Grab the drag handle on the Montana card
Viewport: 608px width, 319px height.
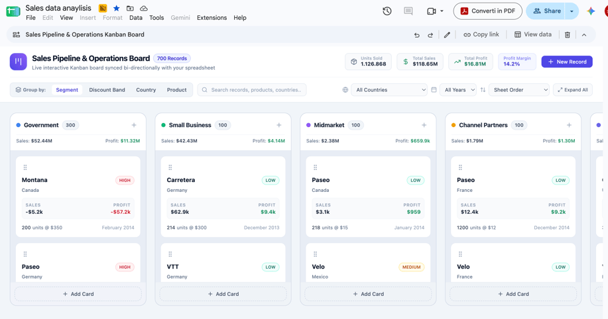(x=25, y=167)
